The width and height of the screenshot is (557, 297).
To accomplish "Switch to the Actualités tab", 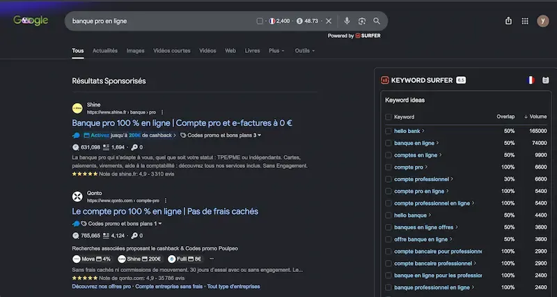I will pos(105,50).
